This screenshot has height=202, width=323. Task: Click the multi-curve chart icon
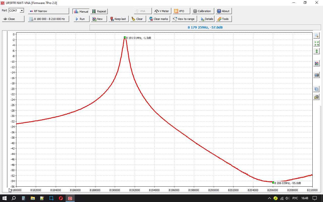click(x=316, y=63)
